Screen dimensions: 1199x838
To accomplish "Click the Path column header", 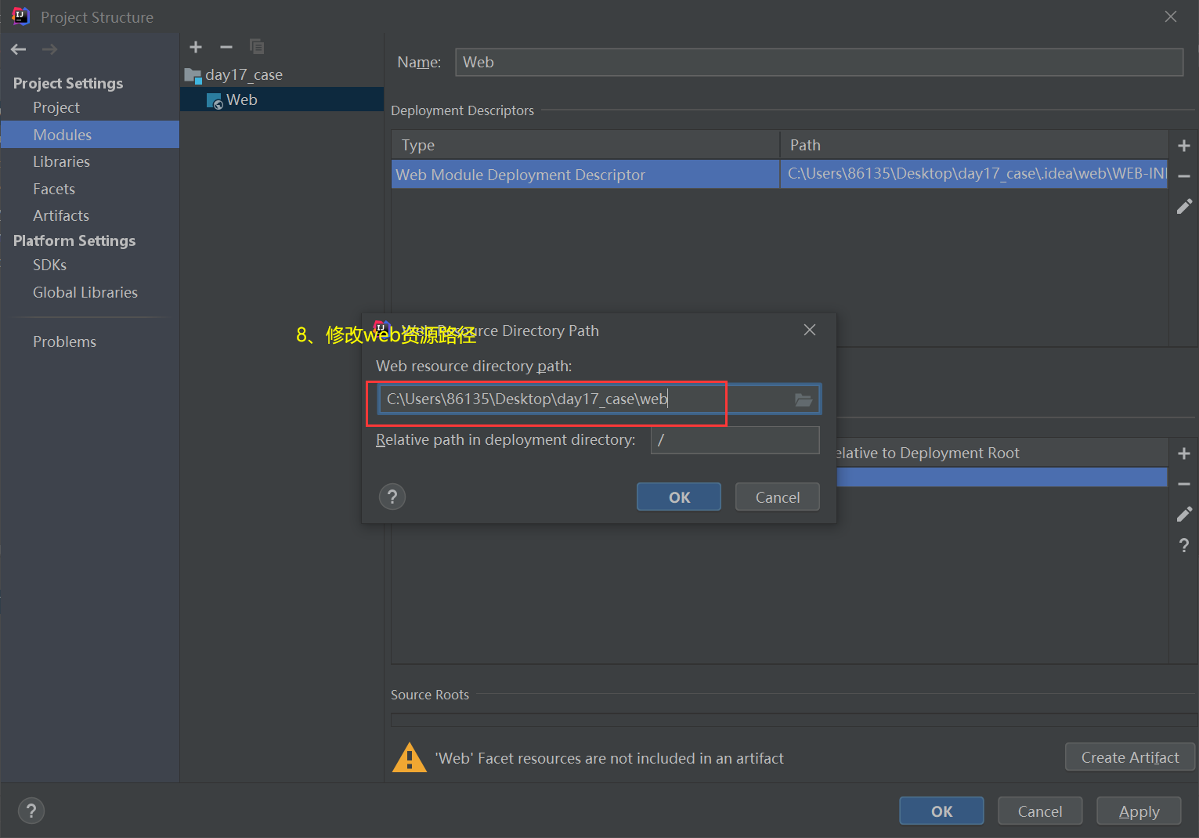I will click(x=974, y=145).
